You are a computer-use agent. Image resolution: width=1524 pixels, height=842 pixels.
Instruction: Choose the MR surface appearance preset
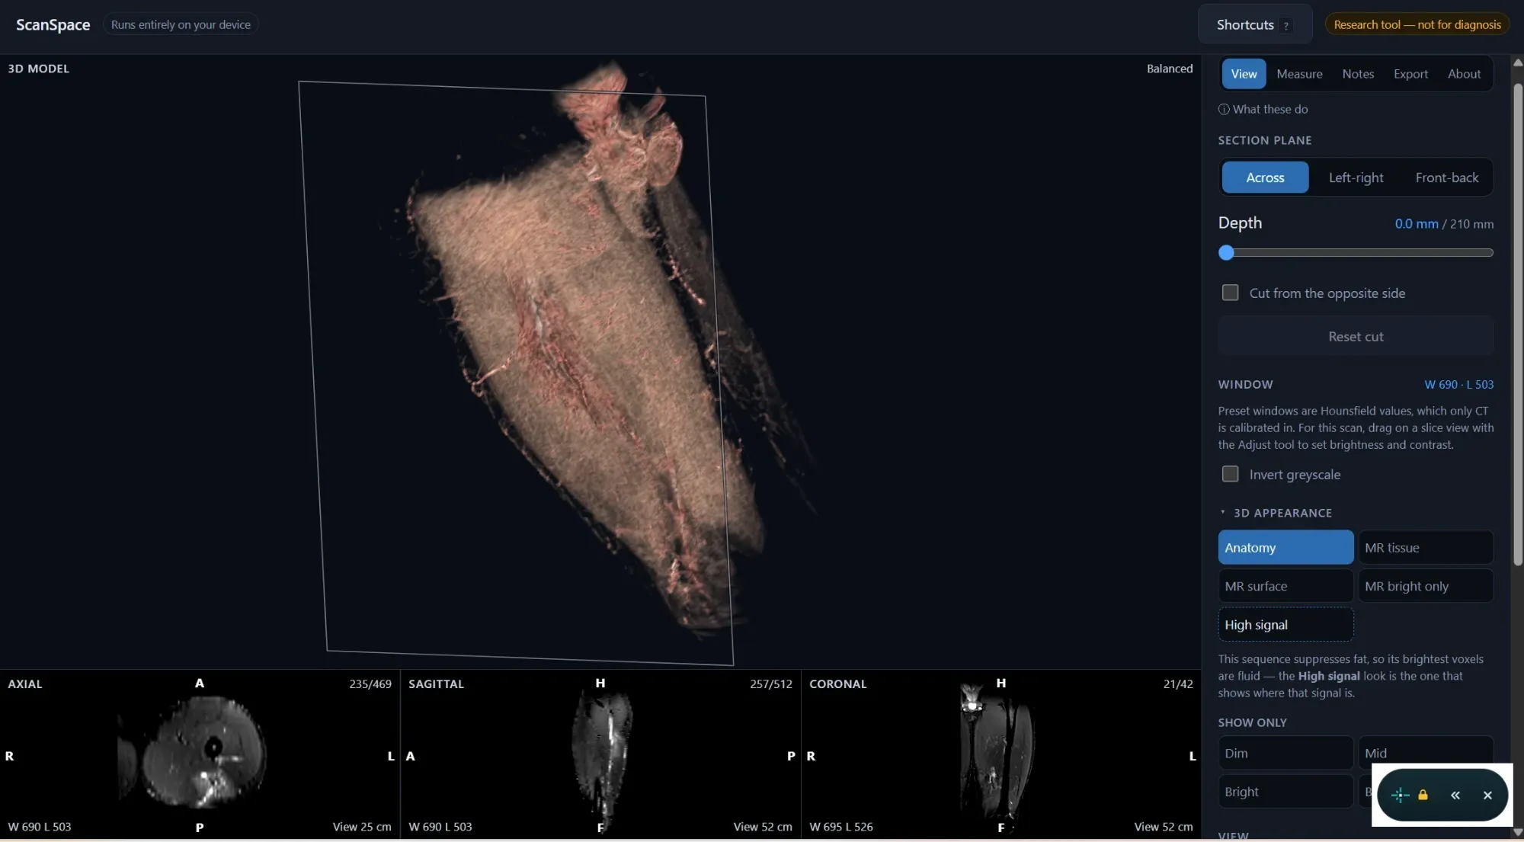click(x=1285, y=586)
